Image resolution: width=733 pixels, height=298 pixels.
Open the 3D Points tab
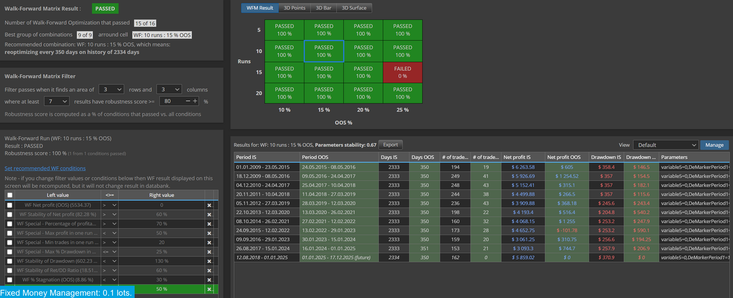point(295,8)
